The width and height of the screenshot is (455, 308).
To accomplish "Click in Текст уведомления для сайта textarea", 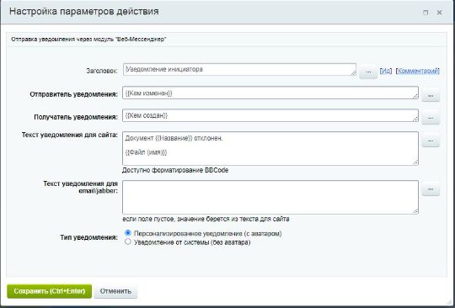I will point(270,148).
